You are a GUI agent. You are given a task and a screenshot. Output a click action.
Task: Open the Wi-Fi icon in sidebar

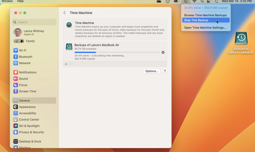16,50
